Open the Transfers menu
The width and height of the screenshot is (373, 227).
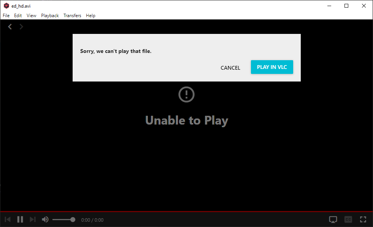[x=72, y=16]
